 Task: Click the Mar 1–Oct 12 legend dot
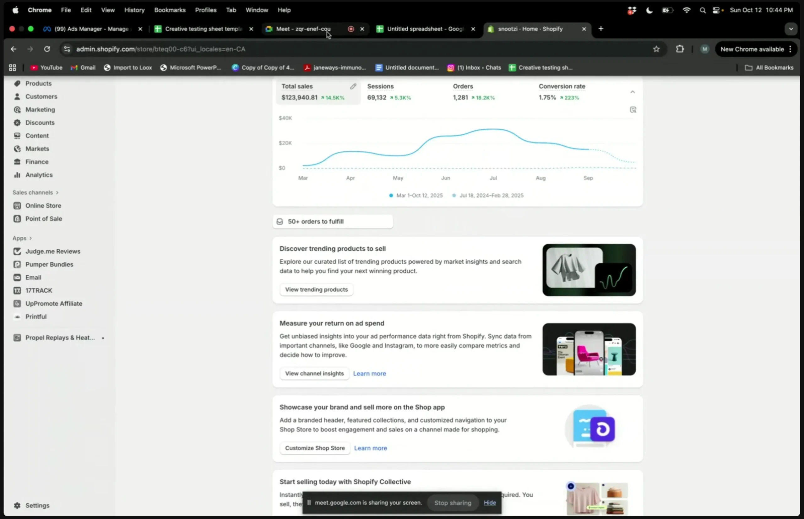tap(391, 196)
